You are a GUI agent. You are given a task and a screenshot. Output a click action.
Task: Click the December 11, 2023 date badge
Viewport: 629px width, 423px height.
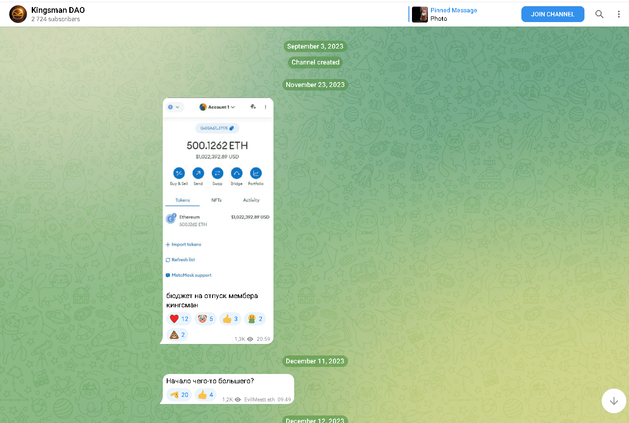click(315, 361)
